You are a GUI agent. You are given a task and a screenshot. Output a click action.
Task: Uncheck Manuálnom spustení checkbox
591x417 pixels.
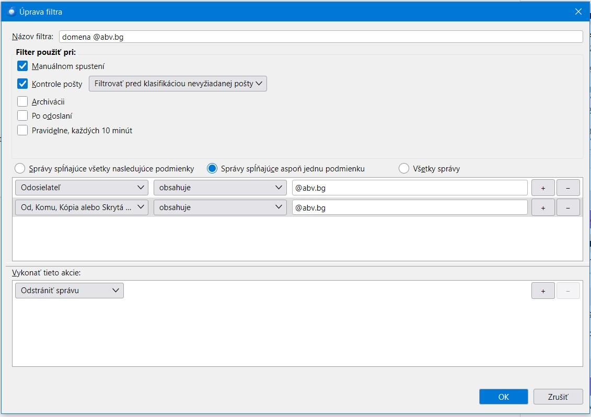click(22, 66)
